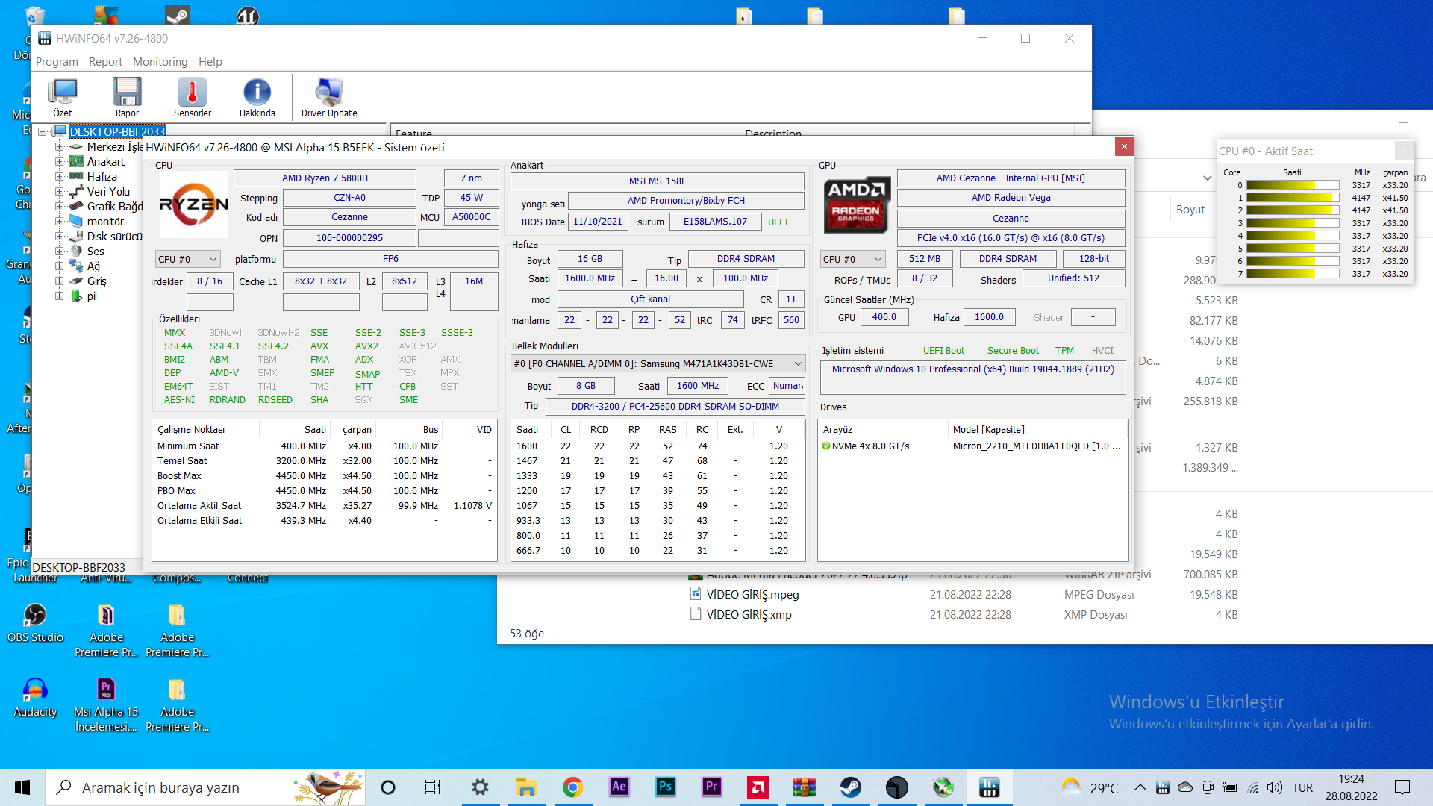Open Photoshop on taskbar
Screen dimensions: 1433x806
(665, 787)
